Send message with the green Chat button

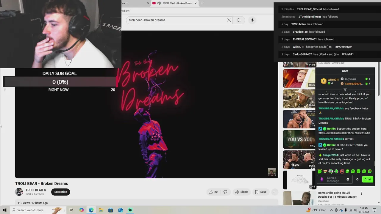click(368, 179)
